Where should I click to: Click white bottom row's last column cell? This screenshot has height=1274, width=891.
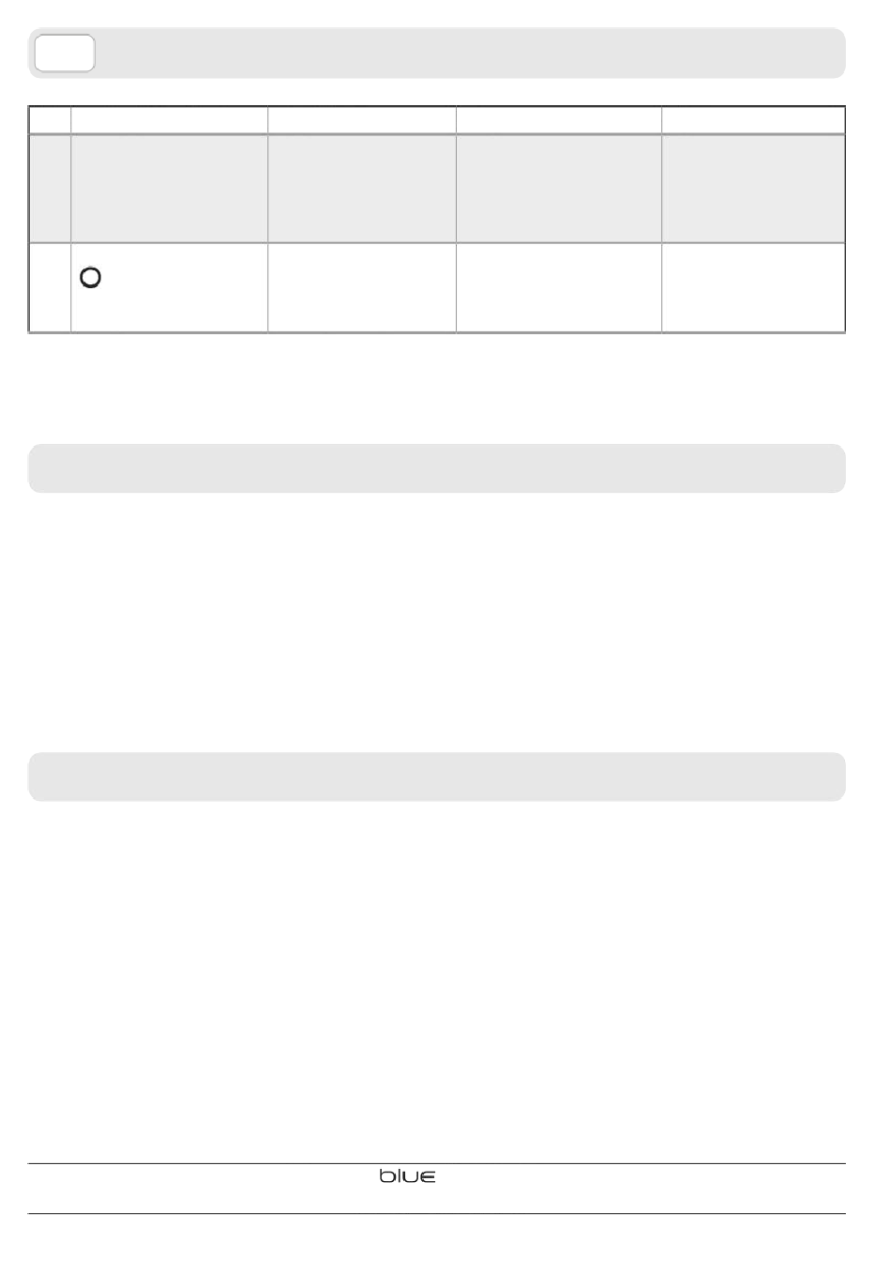[x=753, y=287]
